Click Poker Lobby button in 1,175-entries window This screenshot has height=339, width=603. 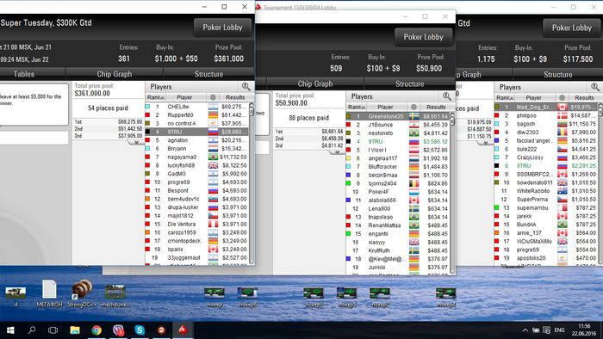(x=572, y=28)
